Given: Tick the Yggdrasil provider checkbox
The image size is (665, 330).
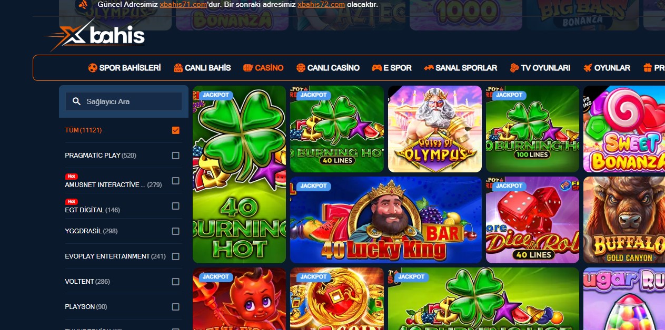Looking at the screenshot, I should 176,231.
